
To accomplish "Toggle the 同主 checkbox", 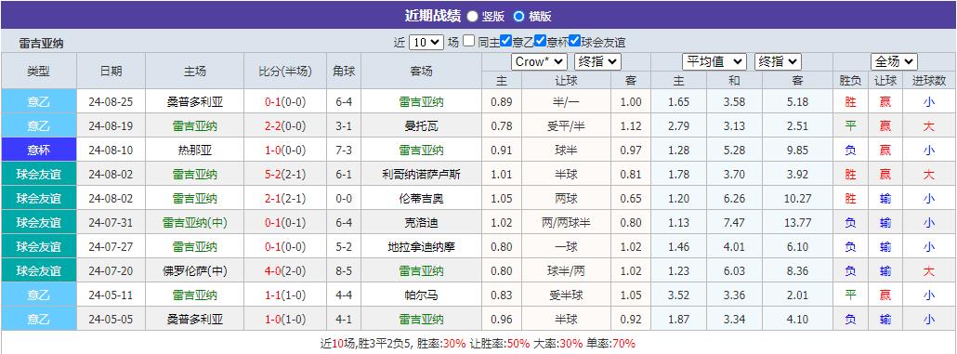I will pos(468,42).
